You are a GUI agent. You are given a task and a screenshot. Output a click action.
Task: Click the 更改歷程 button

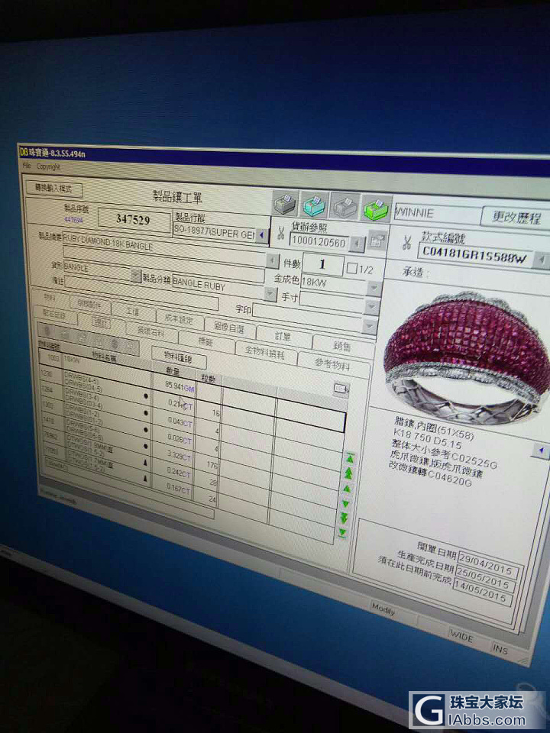pyautogui.click(x=516, y=217)
